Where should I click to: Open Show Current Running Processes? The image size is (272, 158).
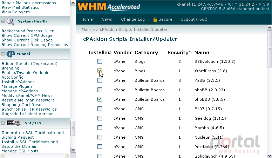[x=35, y=45]
